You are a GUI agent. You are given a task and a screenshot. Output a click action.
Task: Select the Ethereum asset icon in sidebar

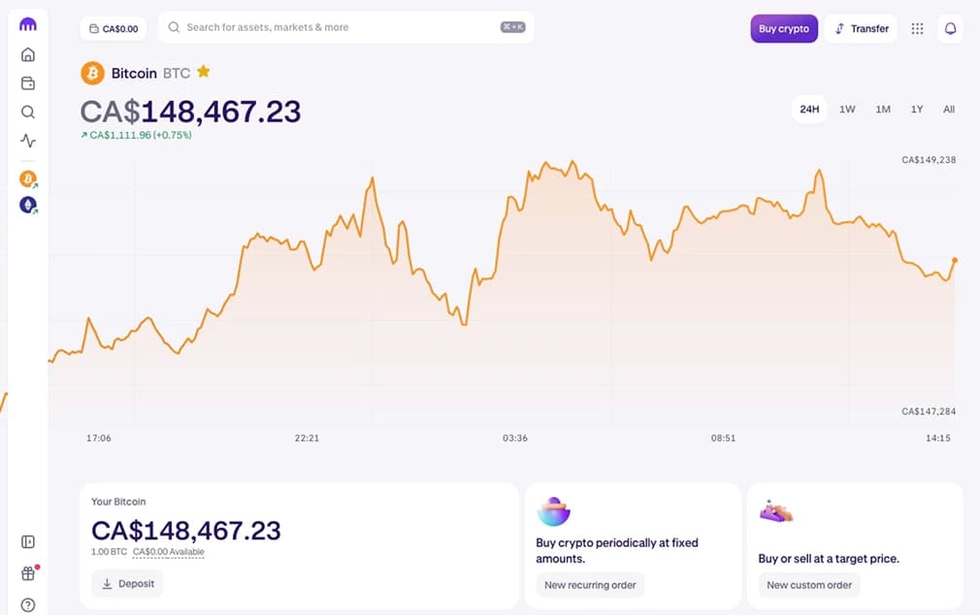pos(27,205)
